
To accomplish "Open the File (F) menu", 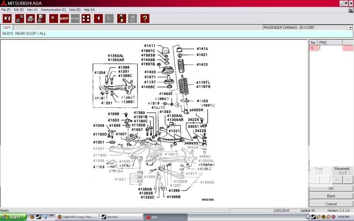I will [x=6, y=9].
